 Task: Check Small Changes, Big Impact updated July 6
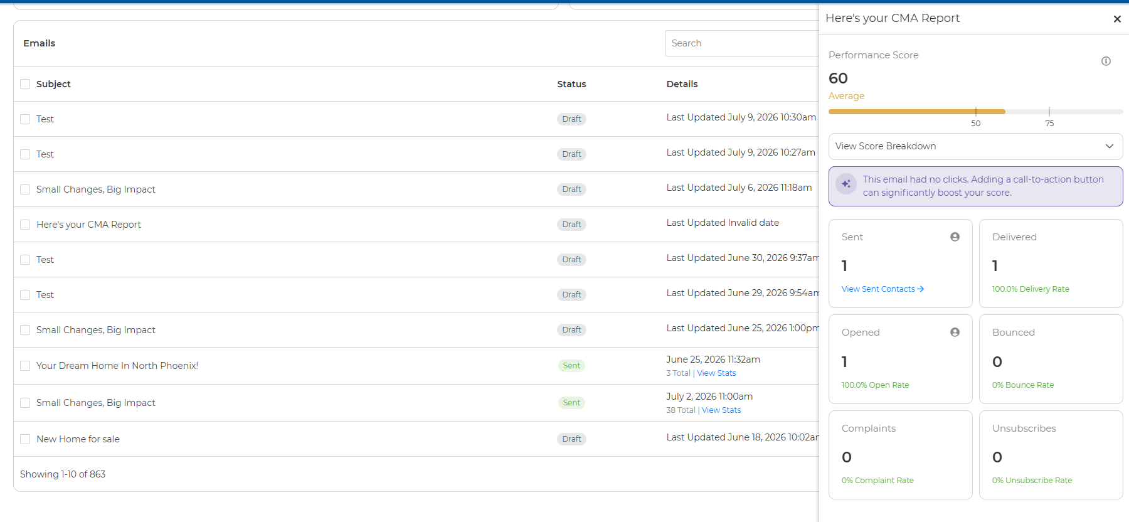click(25, 189)
